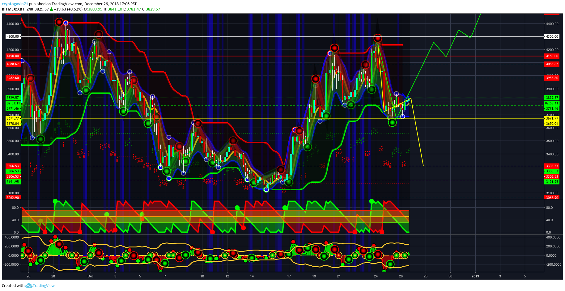
Task: Click the TradingView cloud logo icon
Action: 29,285
